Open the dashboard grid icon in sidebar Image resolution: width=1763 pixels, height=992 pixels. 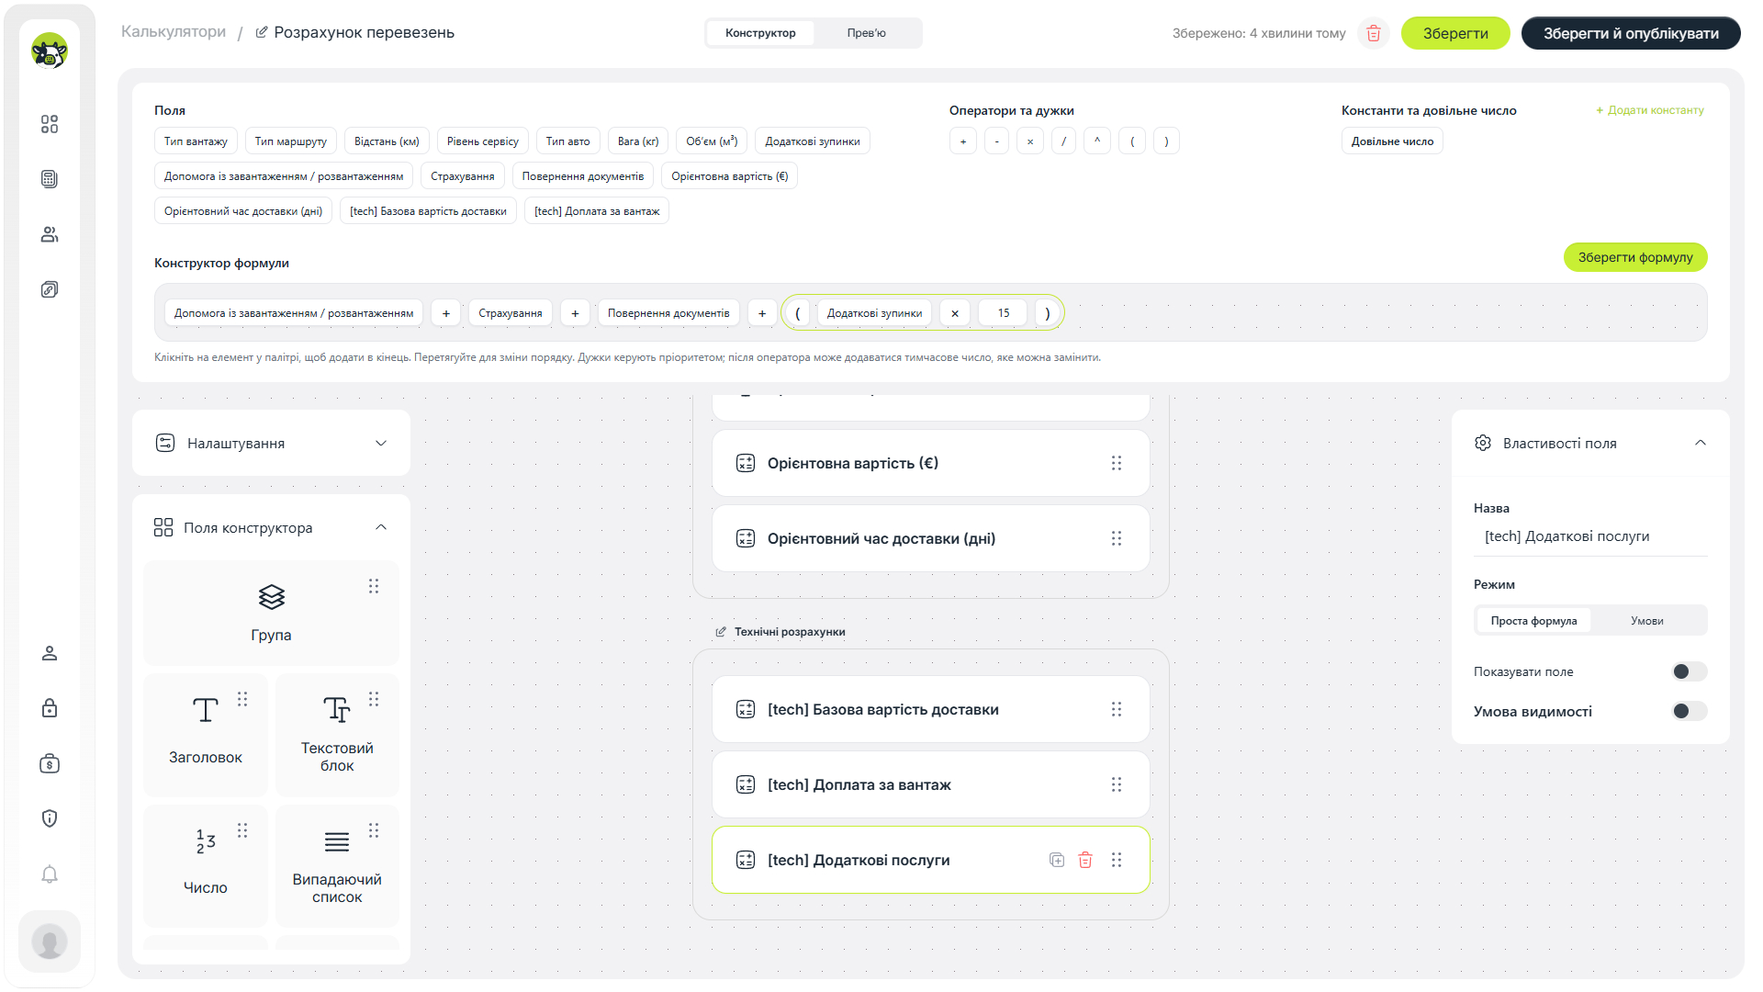point(50,124)
